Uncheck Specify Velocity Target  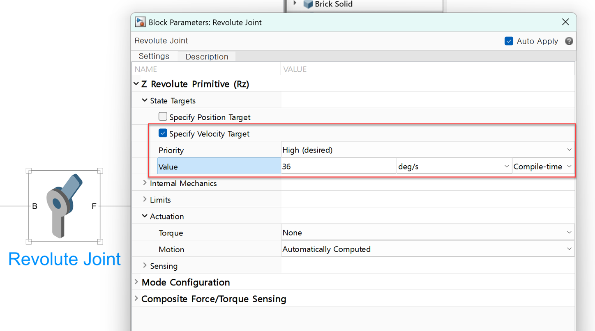click(x=163, y=133)
